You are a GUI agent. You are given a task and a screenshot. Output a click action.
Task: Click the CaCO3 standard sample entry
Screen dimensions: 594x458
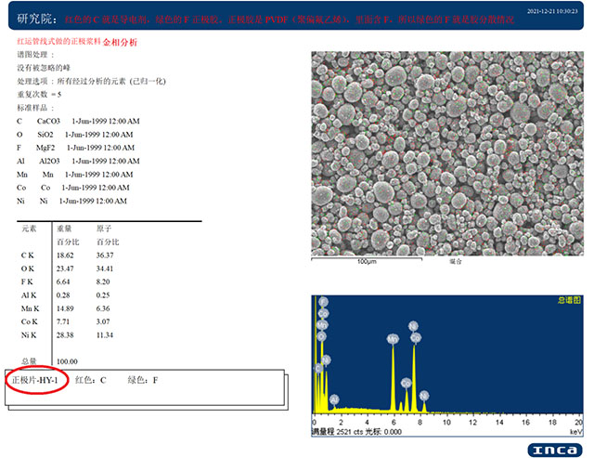48,121
